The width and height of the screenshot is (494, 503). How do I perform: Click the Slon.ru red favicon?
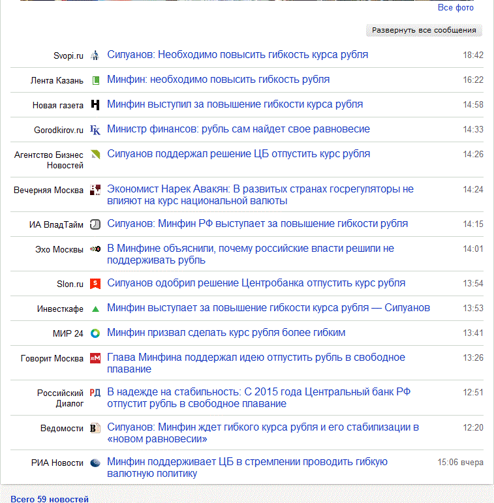95,284
